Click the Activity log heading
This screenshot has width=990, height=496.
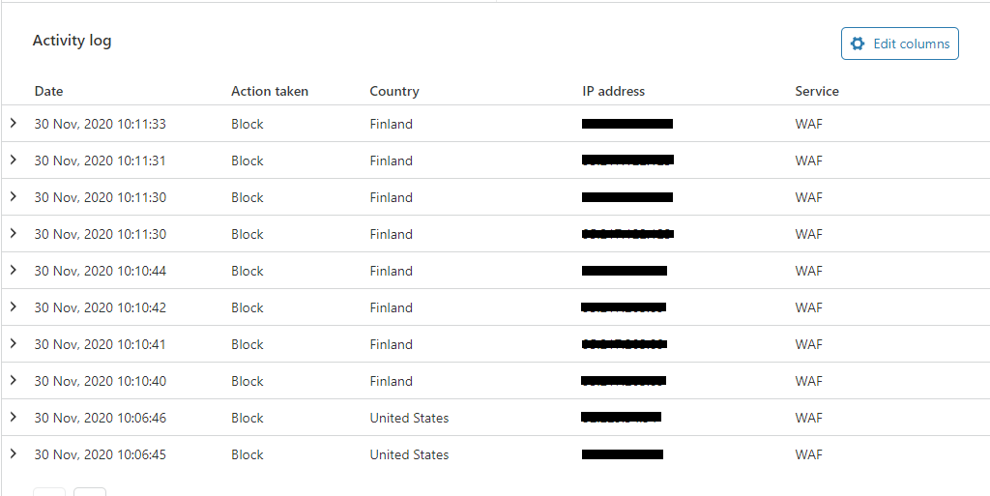point(72,41)
